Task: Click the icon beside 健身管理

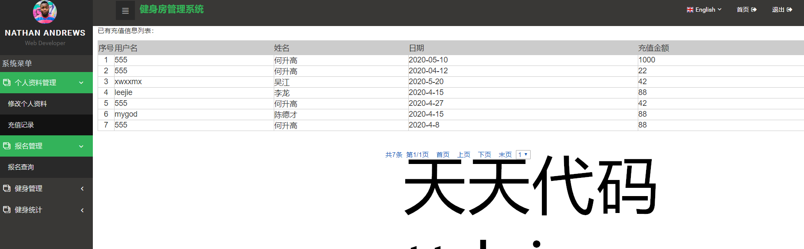Action: (x=7, y=188)
